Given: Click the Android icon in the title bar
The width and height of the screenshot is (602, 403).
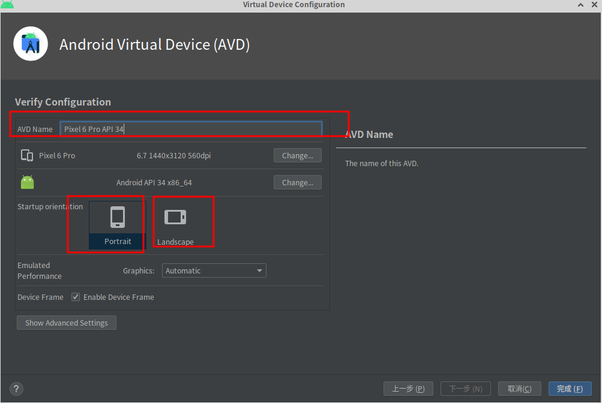Looking at the screenshot, I should pos(7,5).
